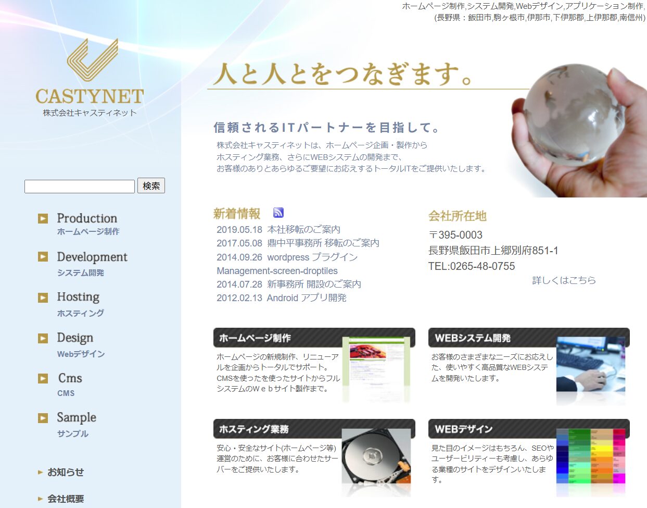Screen dimensions: 647x508
Task: Click the arrow icon next to Cms
Action: click(43, 378)
